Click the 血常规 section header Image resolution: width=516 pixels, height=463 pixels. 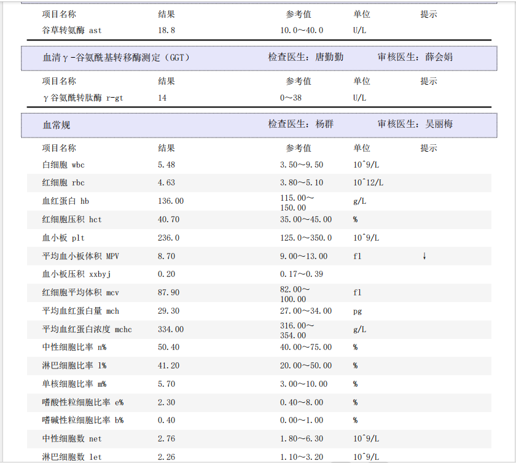(57, 125)
